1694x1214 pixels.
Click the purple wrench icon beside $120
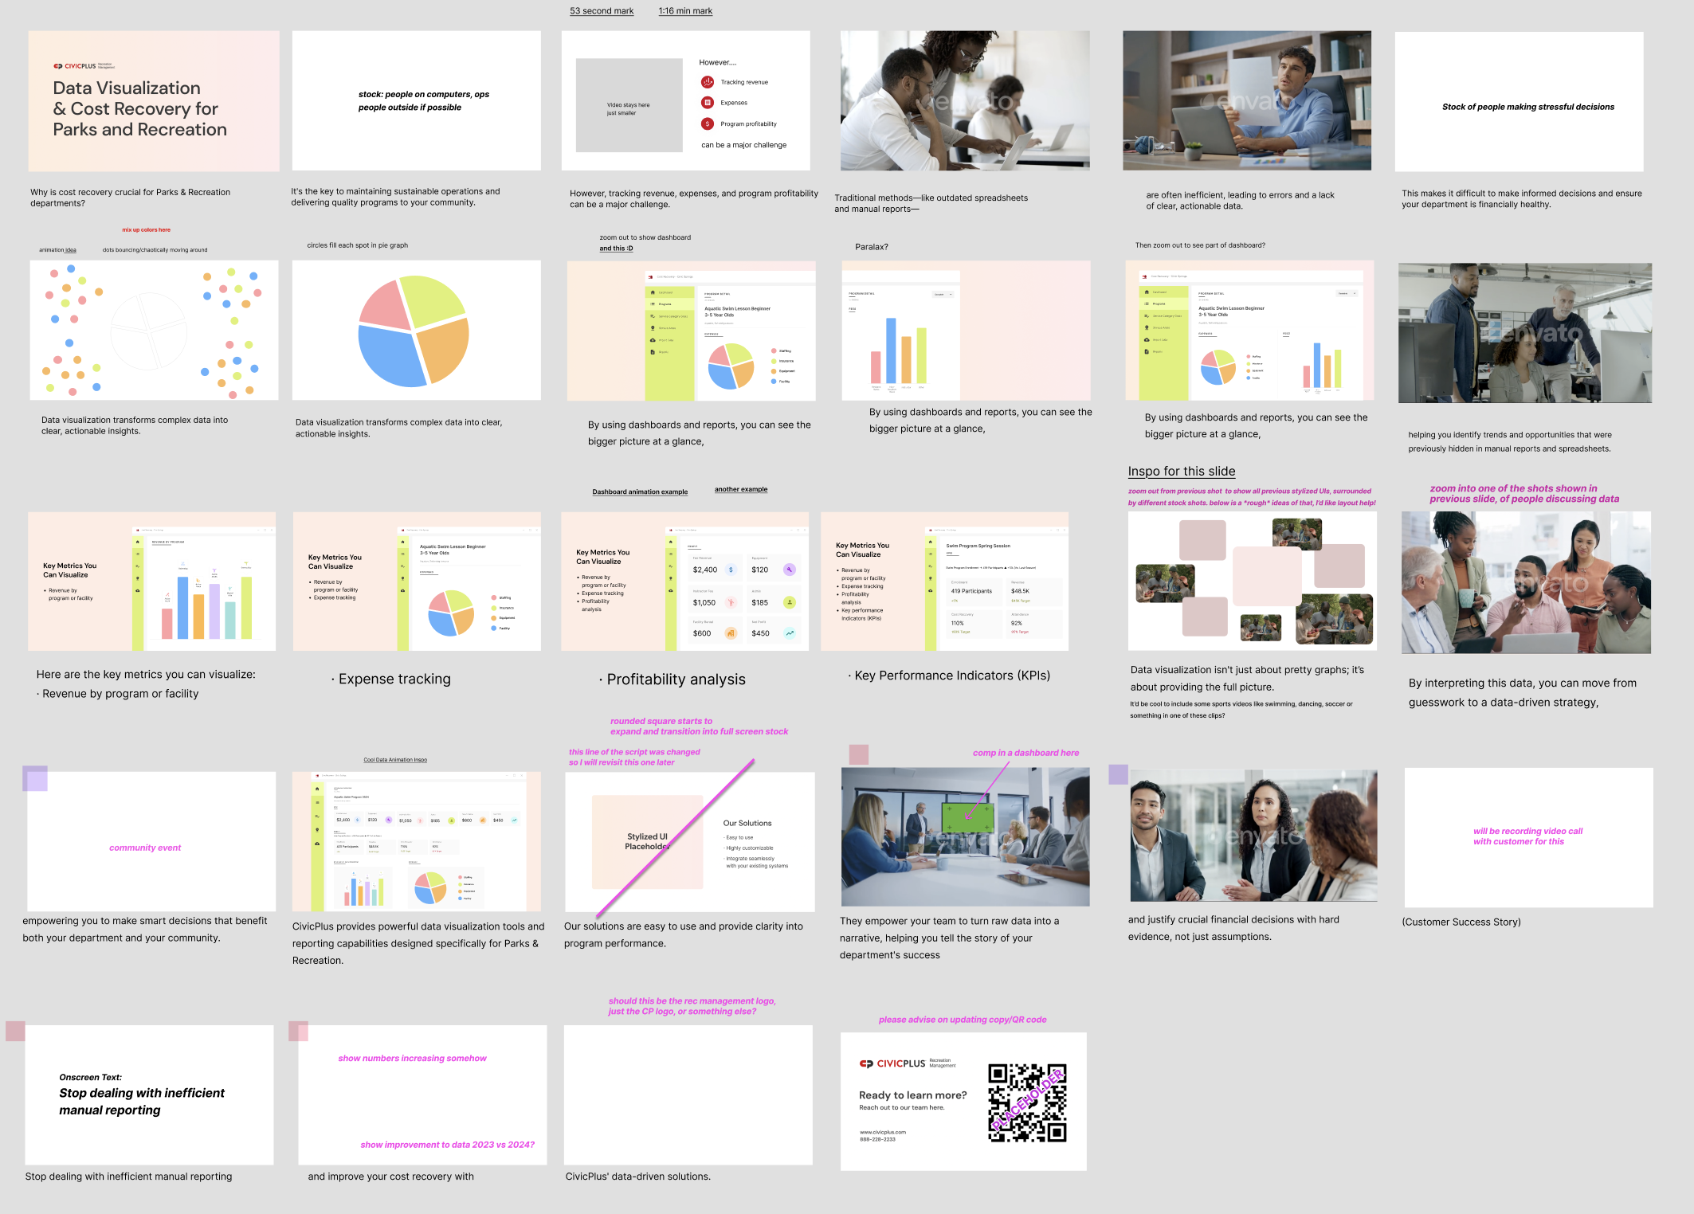tap(789, 570)
